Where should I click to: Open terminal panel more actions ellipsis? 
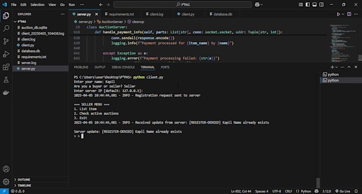point(342,67)
